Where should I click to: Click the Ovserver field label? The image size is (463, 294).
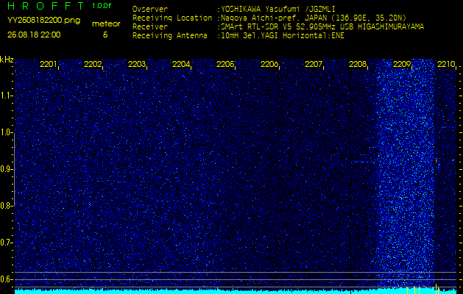point(150,9)
